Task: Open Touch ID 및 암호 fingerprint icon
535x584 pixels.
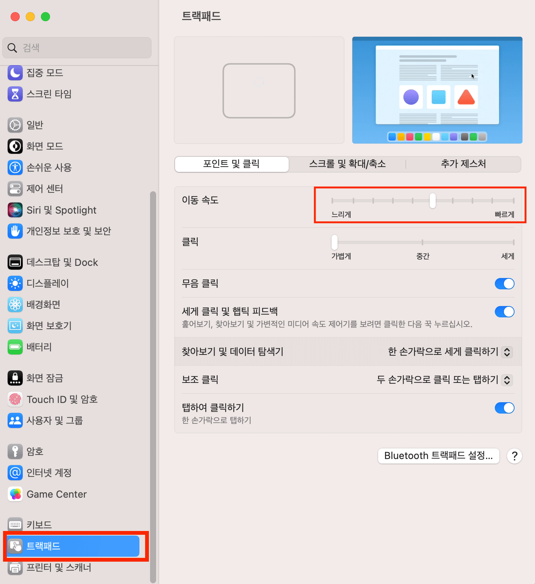Action: pos(15,399)
